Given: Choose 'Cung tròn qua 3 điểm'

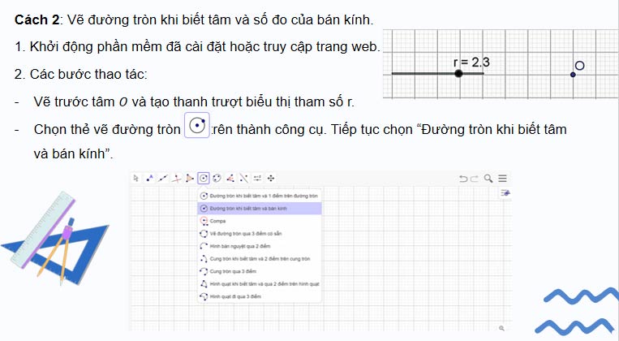Looking at the screenshot, I should coord(260,271).
